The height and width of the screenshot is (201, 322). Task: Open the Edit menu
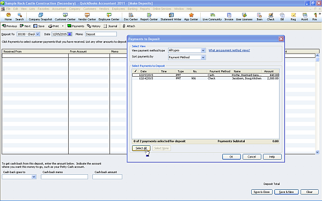[x=16, y=9]
